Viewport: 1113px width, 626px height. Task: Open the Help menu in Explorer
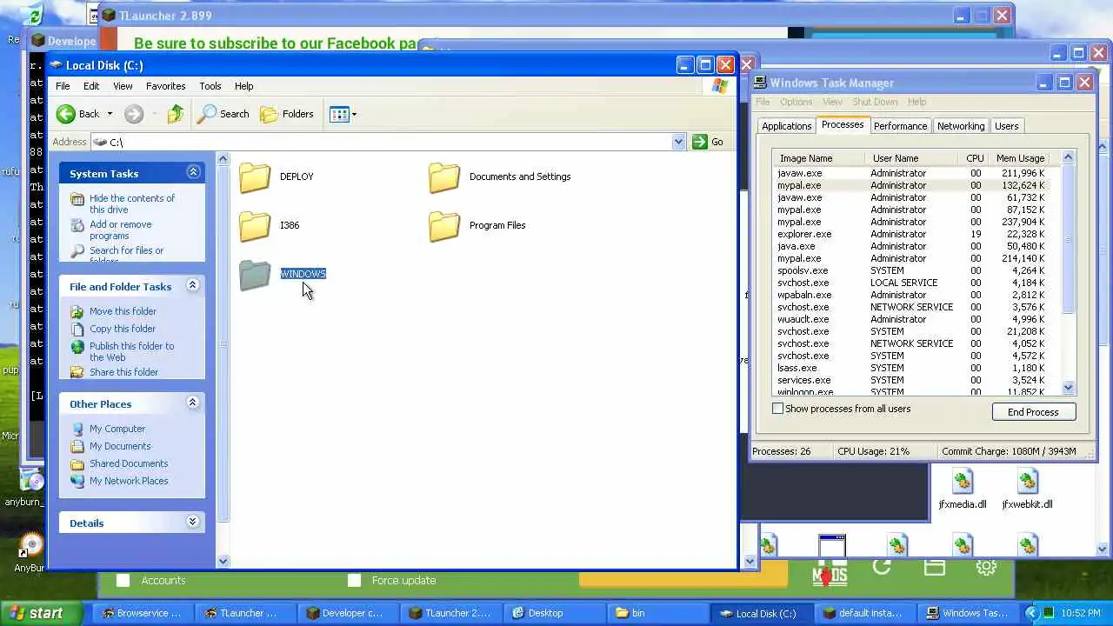click(243, 86)
